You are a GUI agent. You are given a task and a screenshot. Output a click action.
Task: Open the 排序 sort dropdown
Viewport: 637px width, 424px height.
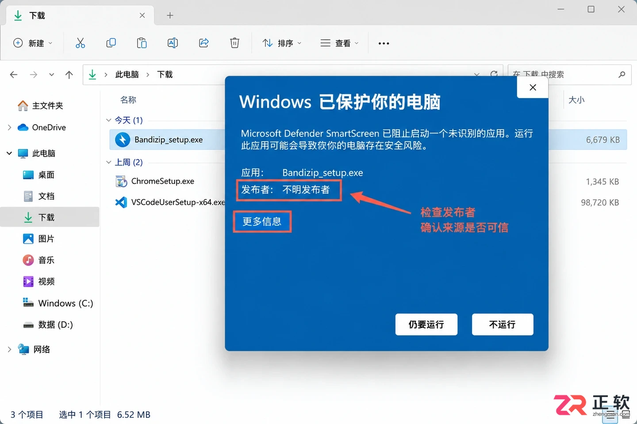pos(282,43)
